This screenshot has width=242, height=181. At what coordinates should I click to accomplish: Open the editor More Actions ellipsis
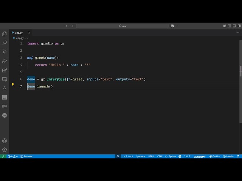238,33
